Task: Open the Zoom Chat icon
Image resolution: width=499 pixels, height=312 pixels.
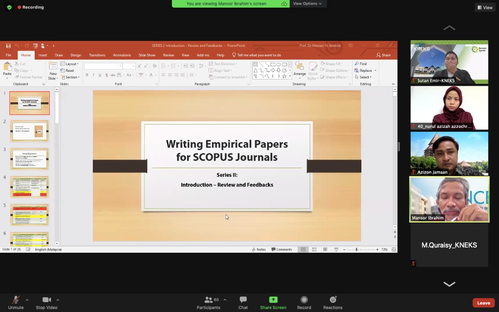Action: click(x=243, y=300)
